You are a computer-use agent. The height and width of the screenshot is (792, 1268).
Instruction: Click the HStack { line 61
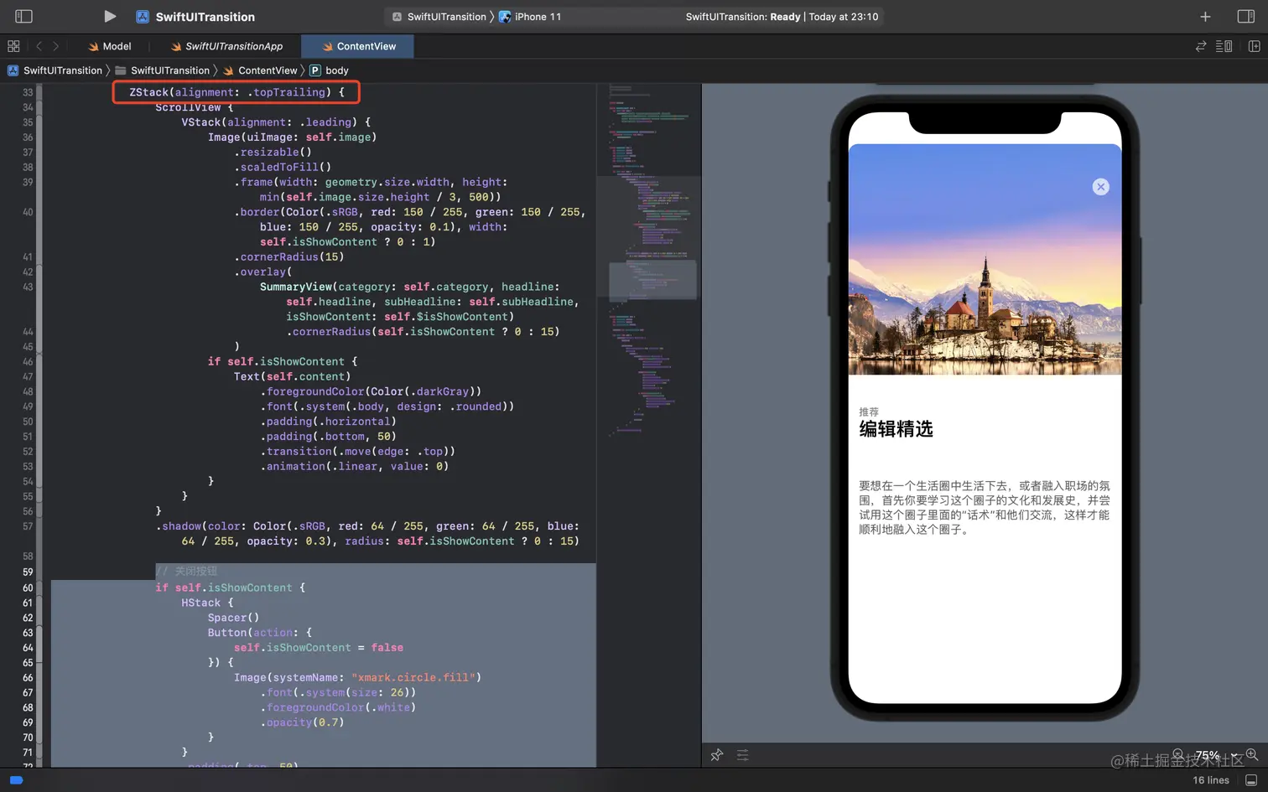pyautogui.click(x=207, y=603)
